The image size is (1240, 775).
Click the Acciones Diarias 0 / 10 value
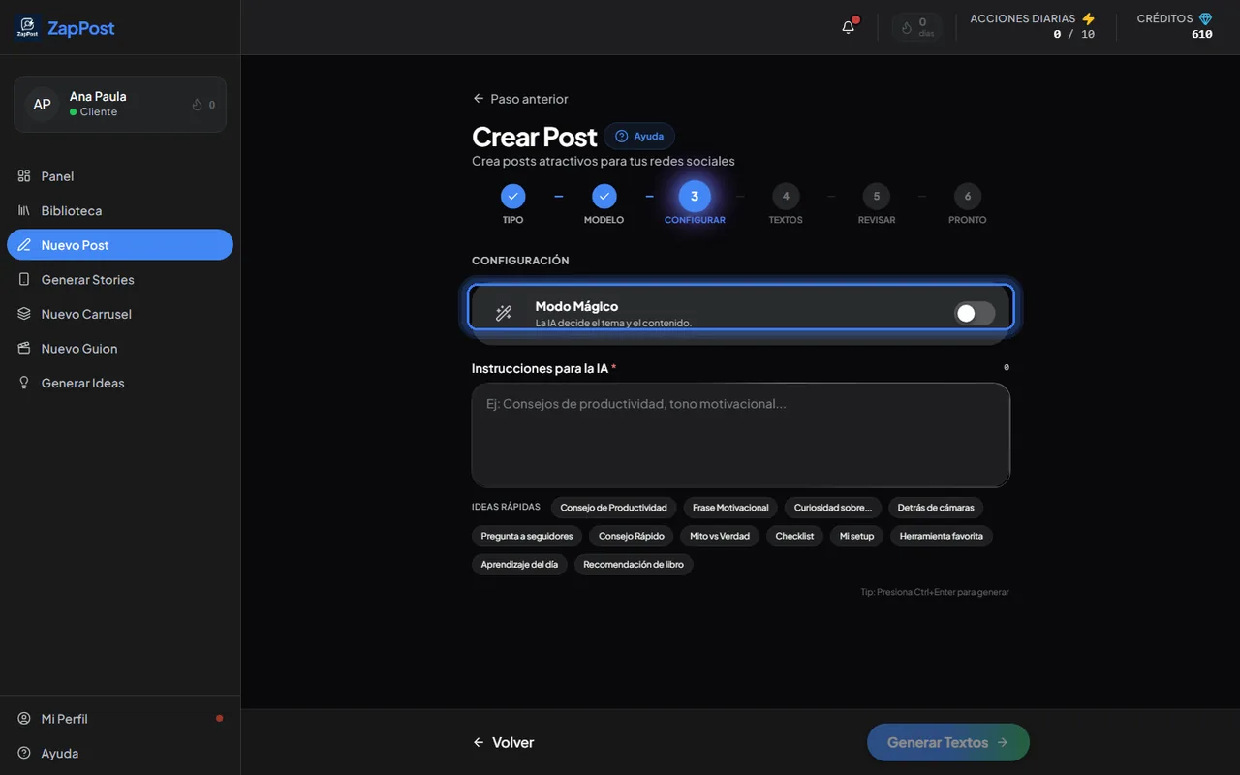tap(1074, 34)
